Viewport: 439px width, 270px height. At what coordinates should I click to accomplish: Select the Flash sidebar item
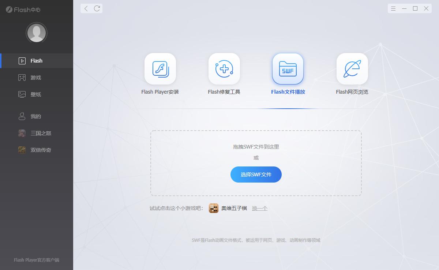pyautogui.click(x=37, y=61)
